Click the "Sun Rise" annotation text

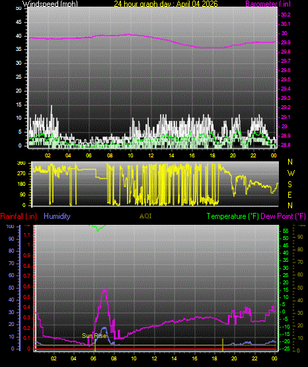tap(95, 336)
